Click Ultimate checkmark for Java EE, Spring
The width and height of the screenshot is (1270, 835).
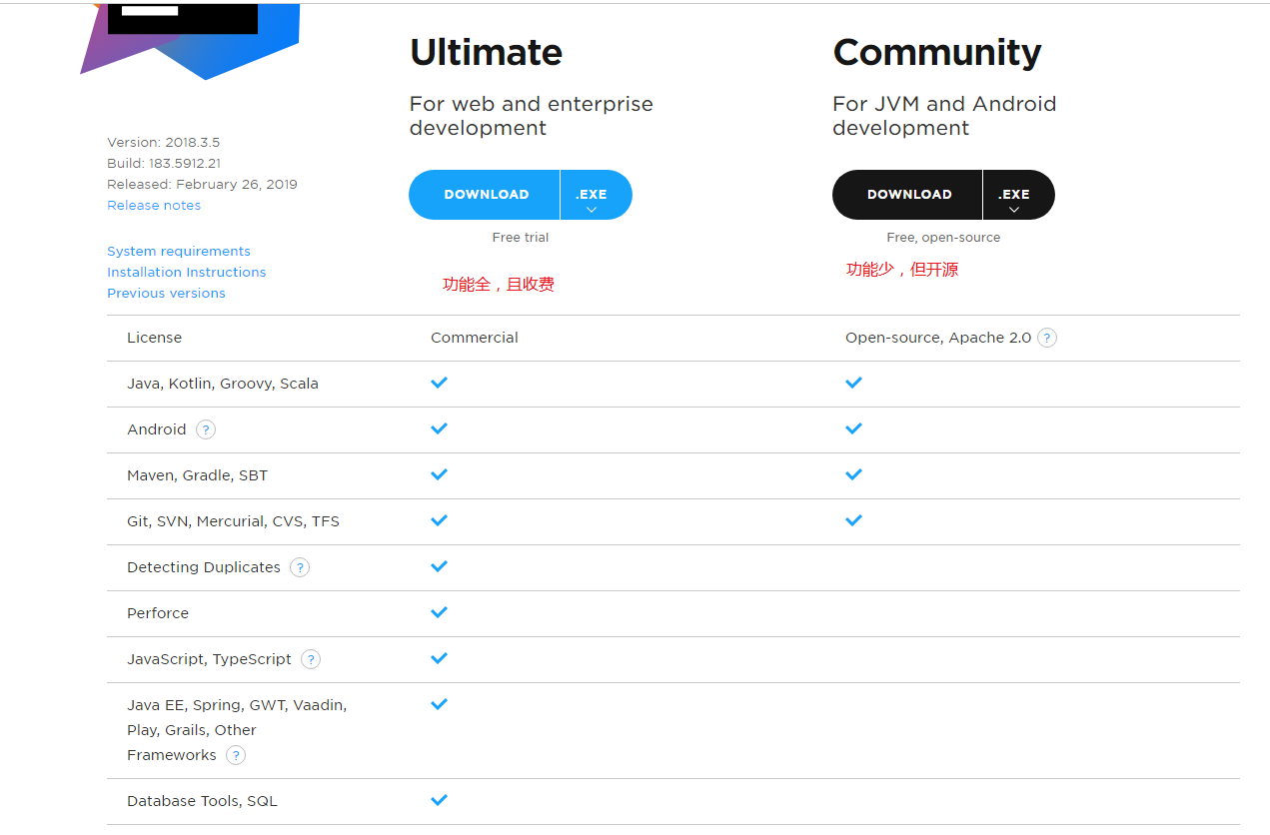tap(439, 704)
